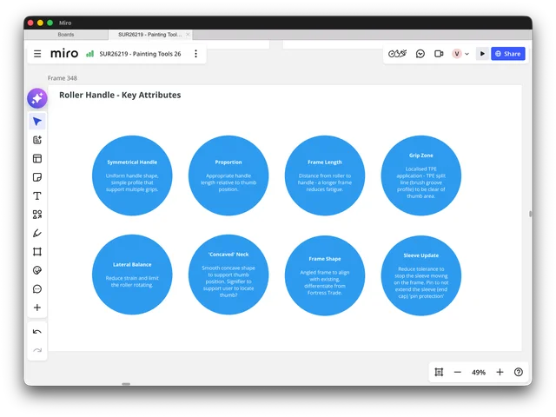The image size is (556, 417).
Task: Open shapes and lines tool
Action: (37, 215)
